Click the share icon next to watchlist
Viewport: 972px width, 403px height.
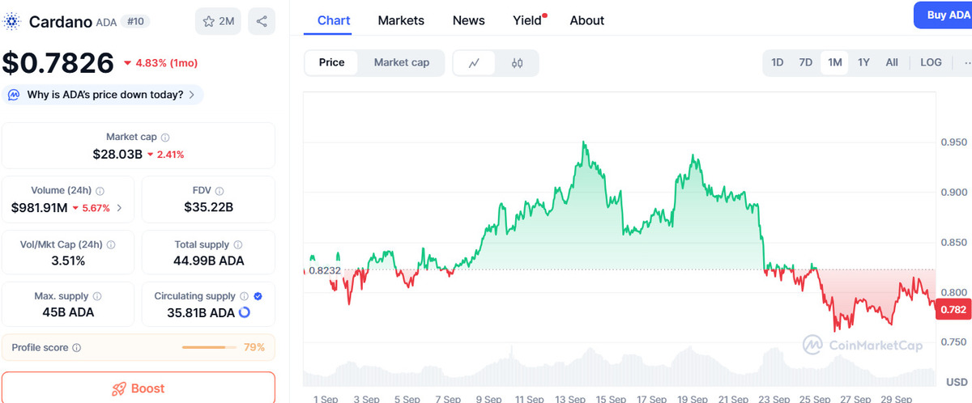(x=261, y=21)
